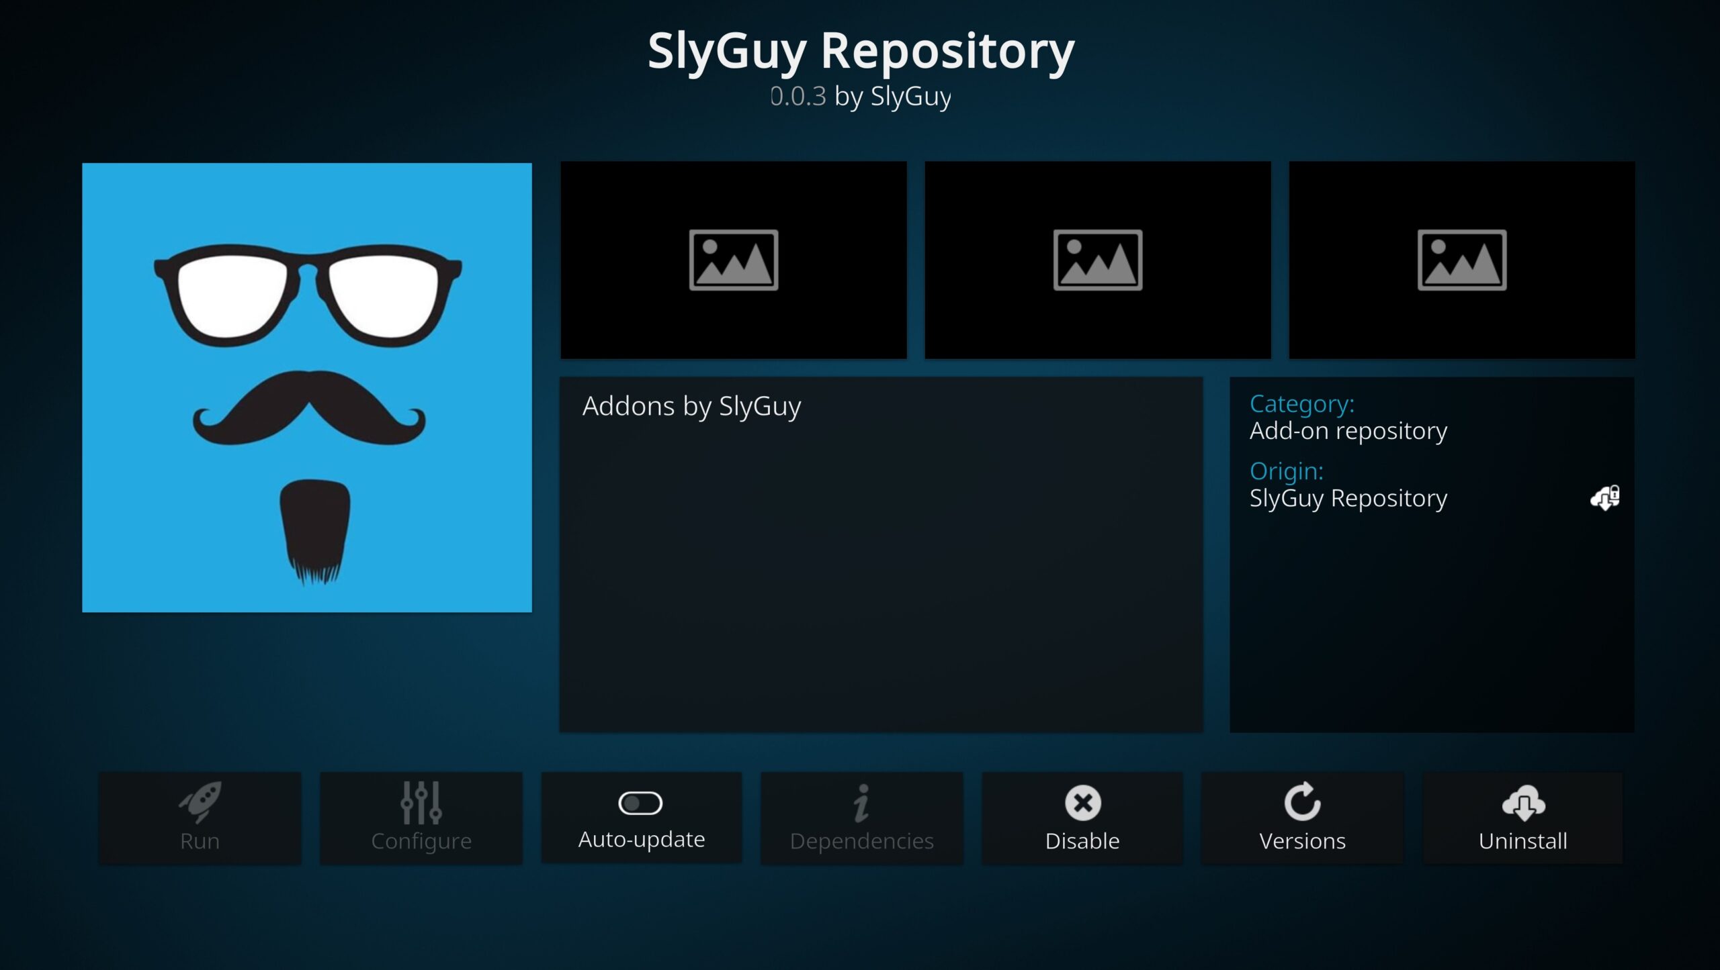Click the SlyGuy Repository origin cloud icon

(1605, 498)
